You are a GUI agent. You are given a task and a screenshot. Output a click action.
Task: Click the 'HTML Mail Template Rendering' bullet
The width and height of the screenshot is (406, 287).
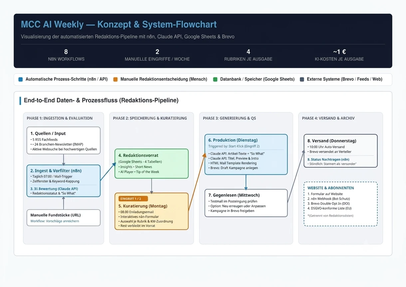[233, 163]
